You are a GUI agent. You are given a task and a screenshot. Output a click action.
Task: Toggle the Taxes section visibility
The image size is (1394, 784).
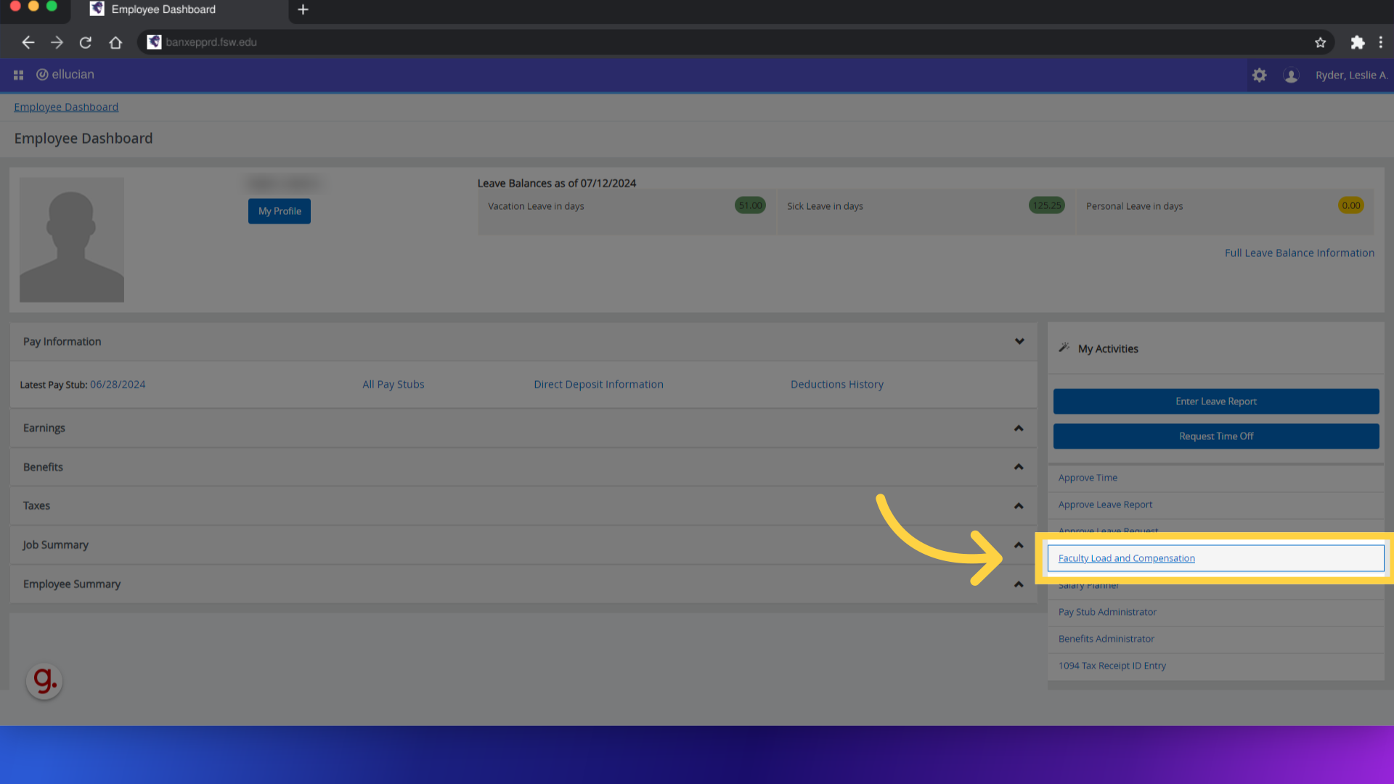[x=1019, y=505]
